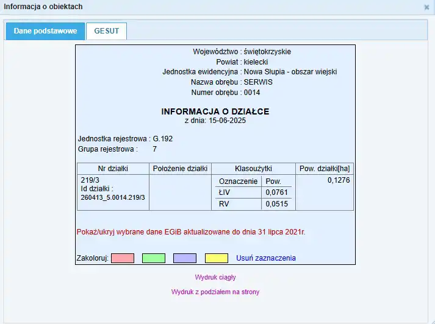Click parcel number 219/3 in the table
The height and width of the screenshot is (324, 435).
tap(90, 181)
